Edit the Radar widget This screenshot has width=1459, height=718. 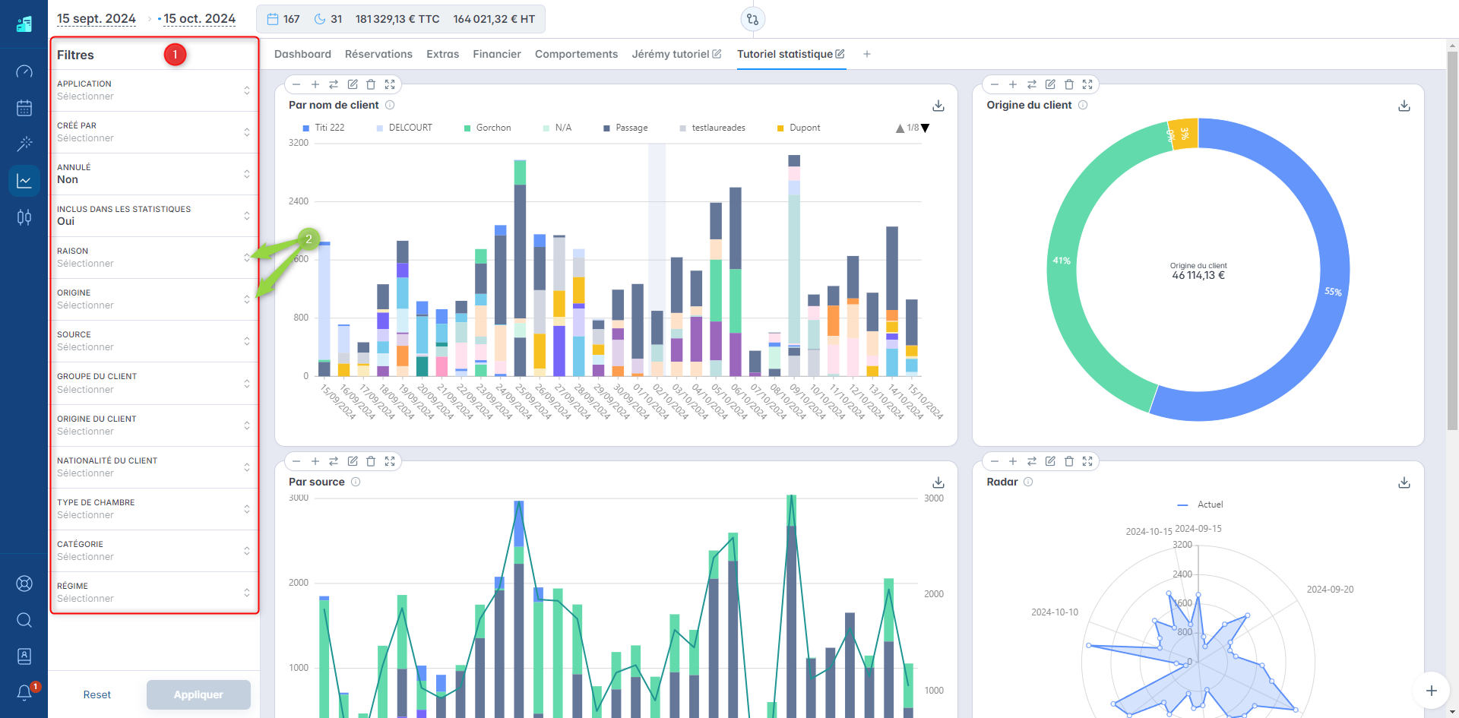(1050, 461)
